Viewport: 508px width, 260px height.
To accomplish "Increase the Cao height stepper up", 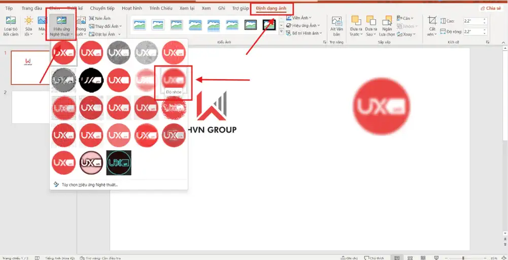I will [x=485, y=19].
